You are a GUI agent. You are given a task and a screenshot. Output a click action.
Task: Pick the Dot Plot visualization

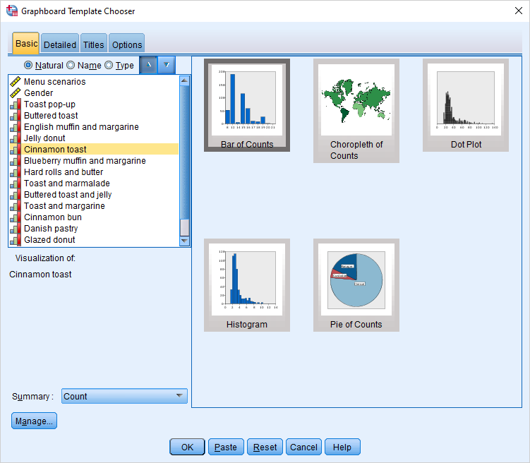pyautogui.click(x=465, y=104)
